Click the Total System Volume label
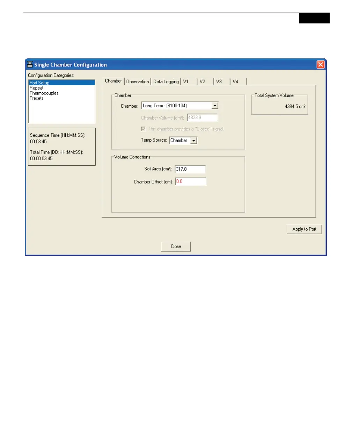This screenshot has width=352, height=428. click(274, 95)
